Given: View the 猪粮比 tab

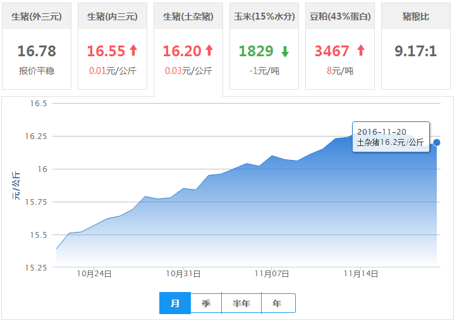Looking at the screenshot, I should (x=415, y=16).
